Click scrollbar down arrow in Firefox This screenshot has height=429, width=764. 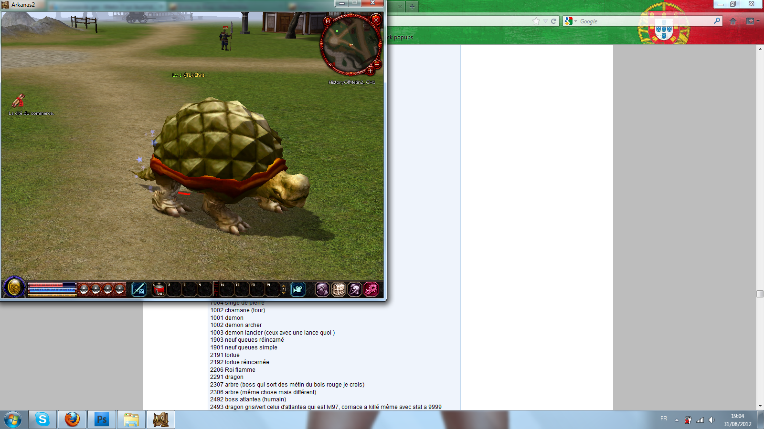tap(760, 406)
